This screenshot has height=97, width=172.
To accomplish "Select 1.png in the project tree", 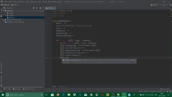I will coord(11,13).
